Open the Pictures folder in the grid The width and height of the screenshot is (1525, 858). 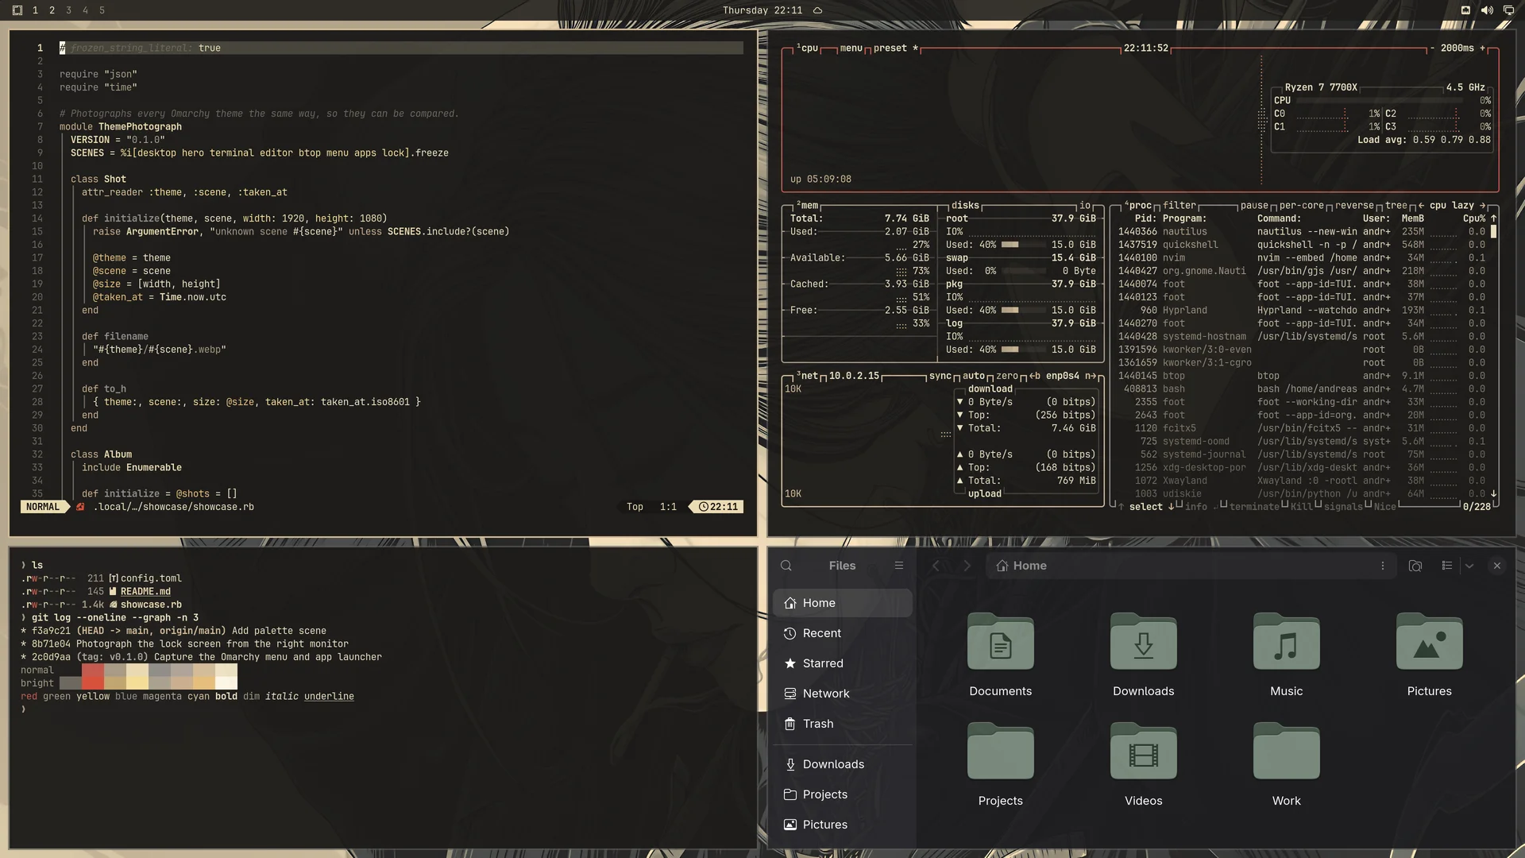1430,655
